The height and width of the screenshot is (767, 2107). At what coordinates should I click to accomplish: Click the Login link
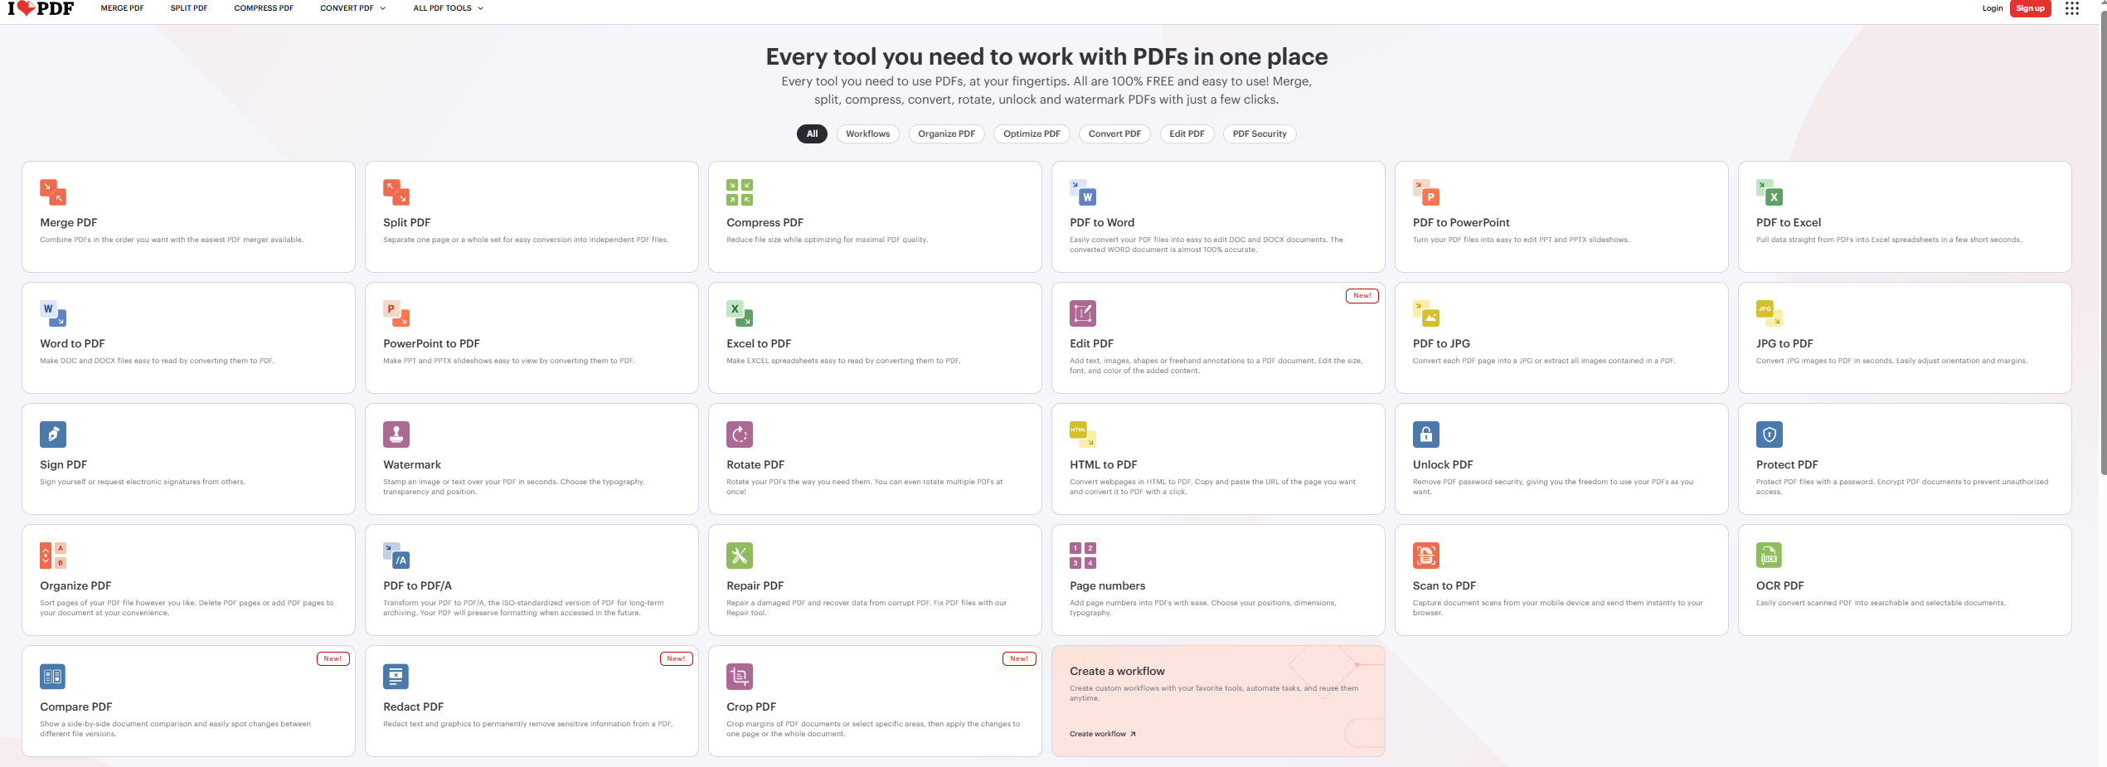(x=1992, y=8)
